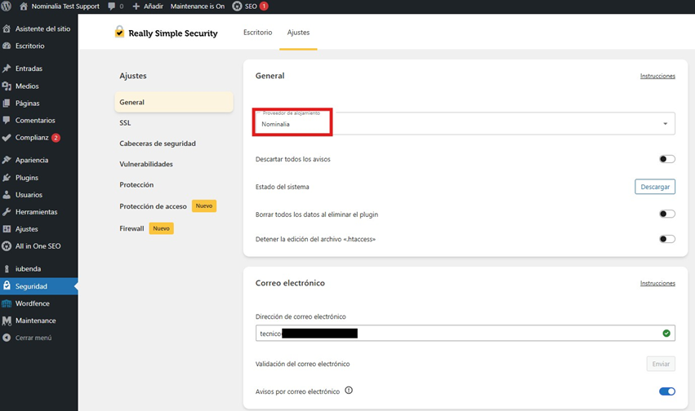This screenshot has width=695, height=411.
Task: Click the Páginas pages icon
Action: pos(7,103)
